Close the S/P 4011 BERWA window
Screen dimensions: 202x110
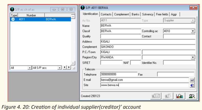[193, 7]
